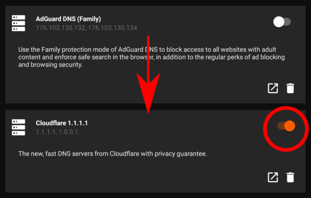Delete the AdGuard DNS (Family) server
This screenshot has height=198, width=311.
click(290, 88)
